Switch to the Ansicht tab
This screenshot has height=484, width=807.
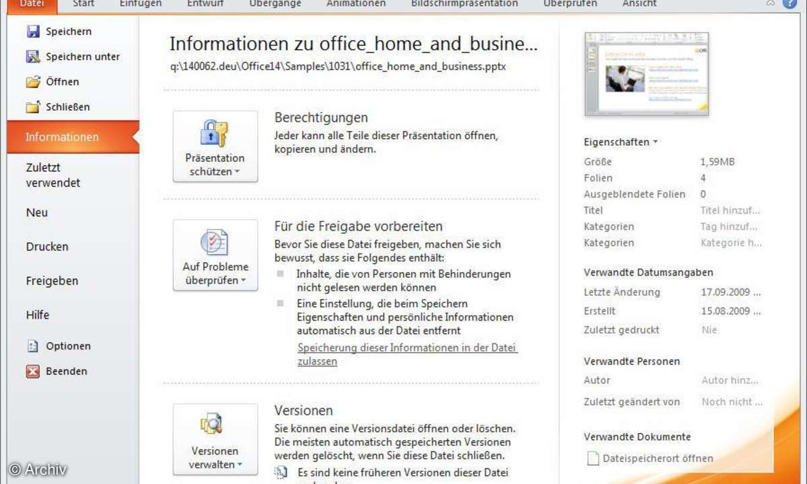639,4
